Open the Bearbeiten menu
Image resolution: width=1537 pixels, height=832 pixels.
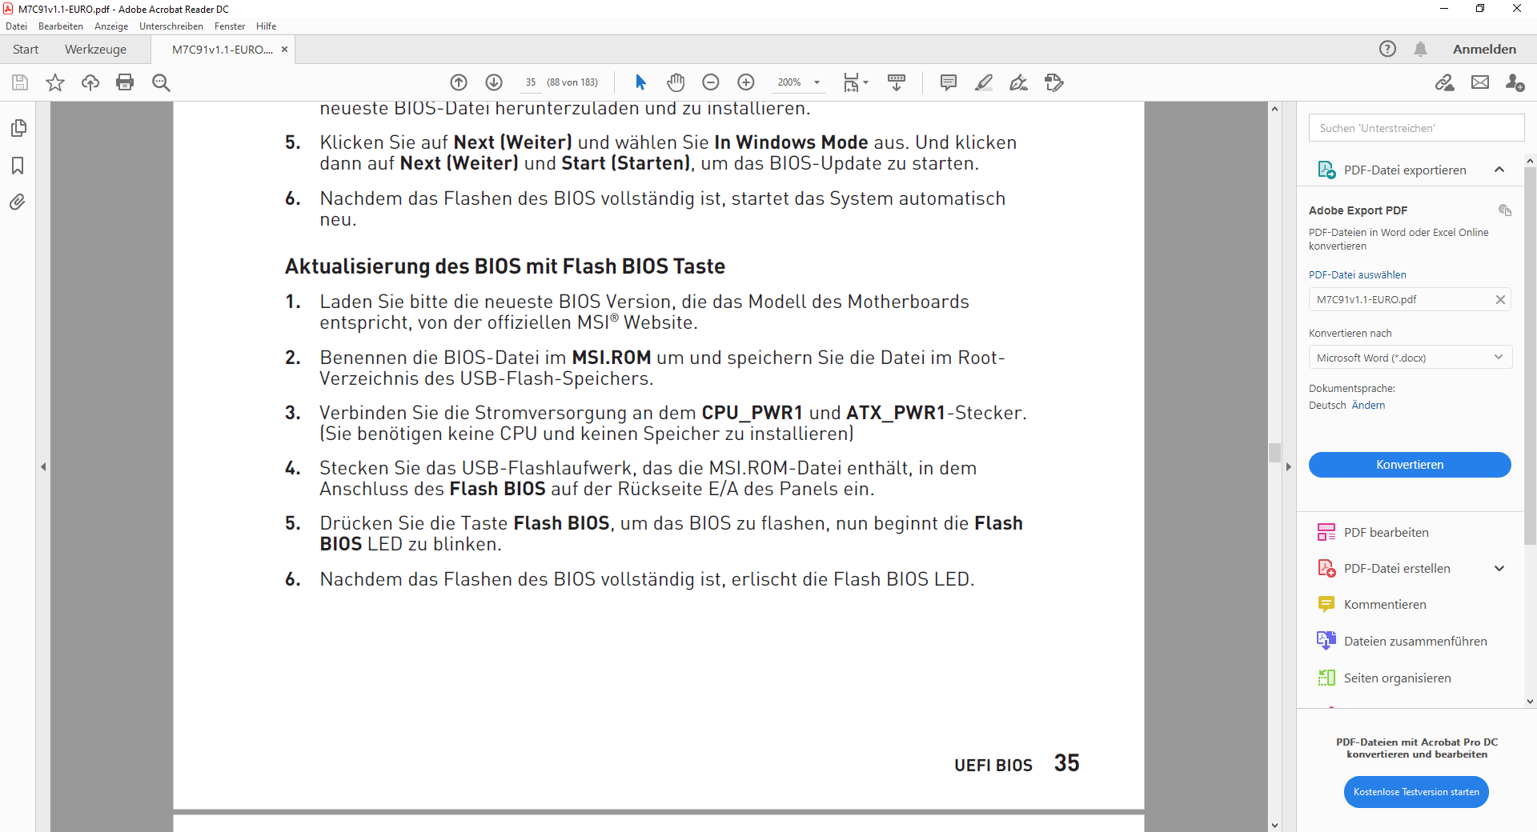click(x=61, y=26)
